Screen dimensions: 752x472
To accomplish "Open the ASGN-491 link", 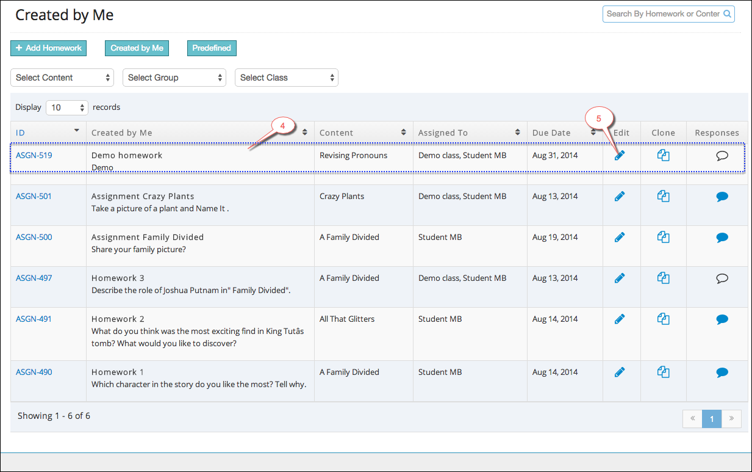I will click(34, 319).
